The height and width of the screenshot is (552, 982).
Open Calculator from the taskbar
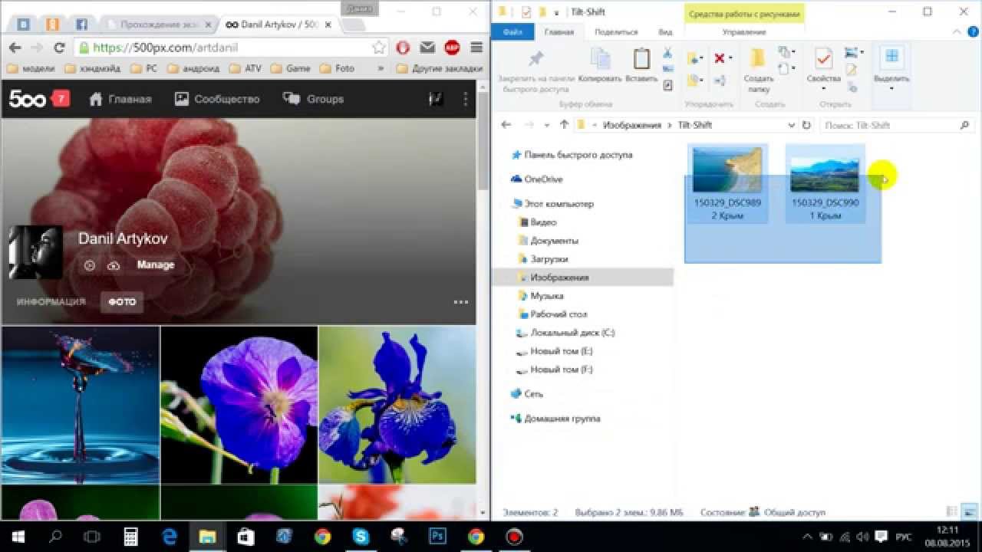click(130, 537)
